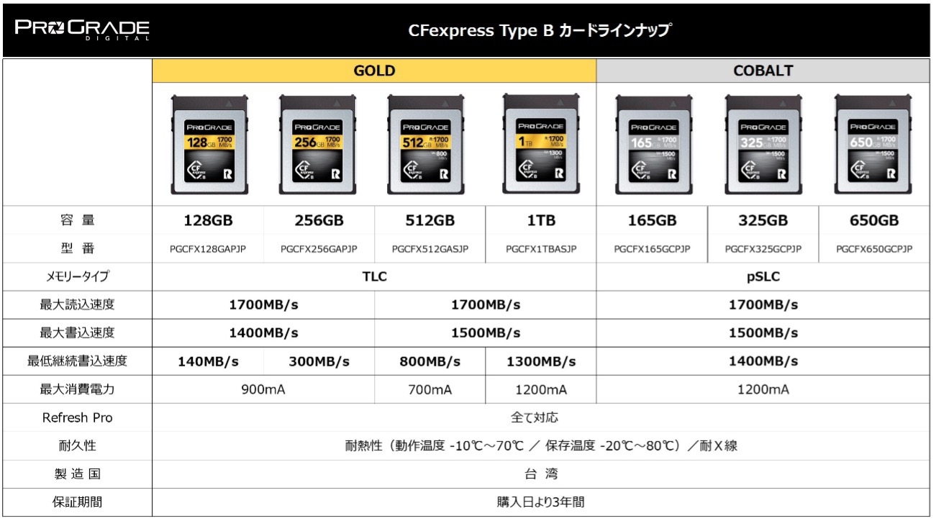Click model number PGCFX128GAPJP
The image size is (936, 521).
tap(208, 249)
